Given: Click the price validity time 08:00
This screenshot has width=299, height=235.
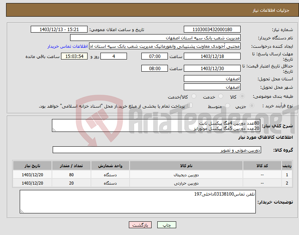Looking at the screenshot, I should (x=155, y=68).
